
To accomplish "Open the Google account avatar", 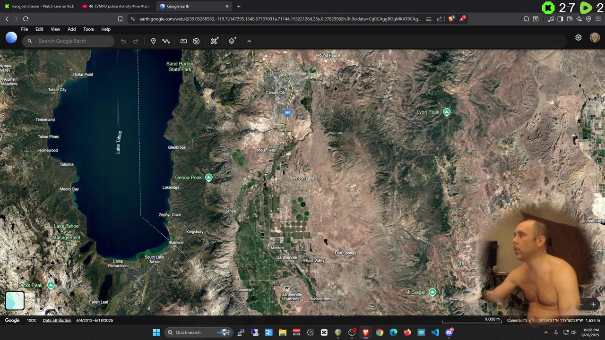I will [x=595, y=38].
